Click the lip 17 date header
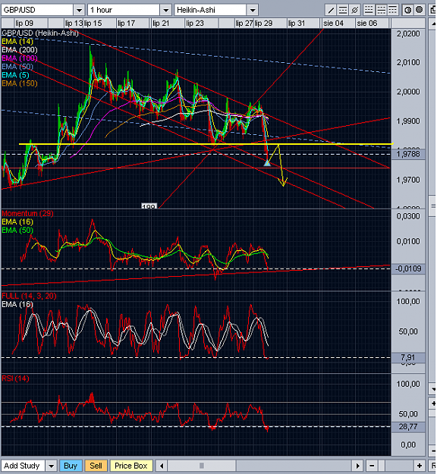 point(127,24)
